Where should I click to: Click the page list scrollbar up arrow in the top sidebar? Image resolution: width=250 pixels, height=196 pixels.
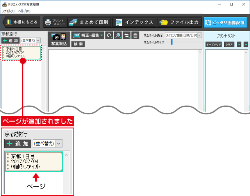(43, 48)
